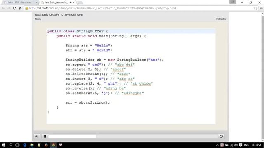
Task: Open Windows taskbar search
Action: (x=10, y=145)
